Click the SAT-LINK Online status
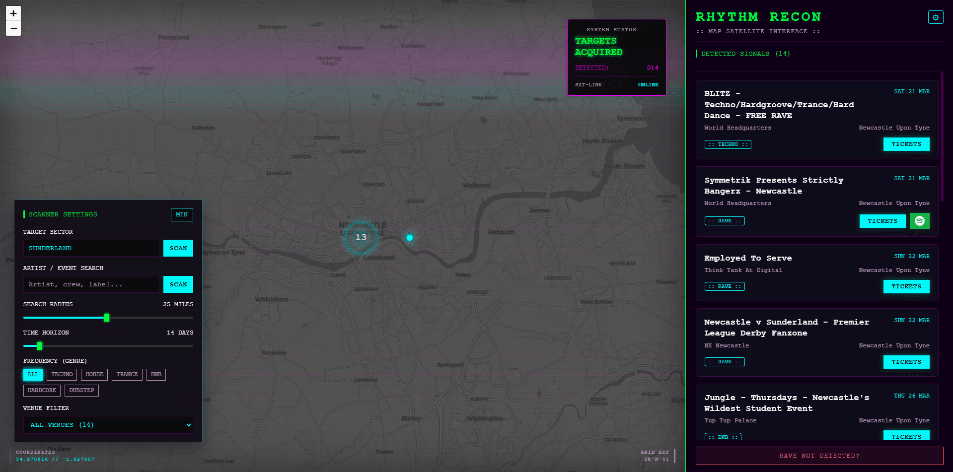953x472 pixels. (x=648, y=85)
